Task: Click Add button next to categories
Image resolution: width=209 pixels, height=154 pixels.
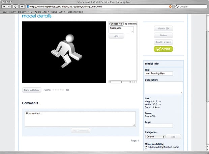Action: click(x=173, y=137)
